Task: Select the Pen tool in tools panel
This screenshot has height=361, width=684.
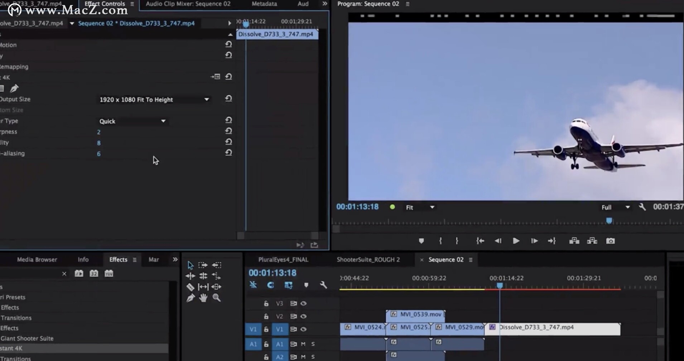Action: [x=190, y=298]
